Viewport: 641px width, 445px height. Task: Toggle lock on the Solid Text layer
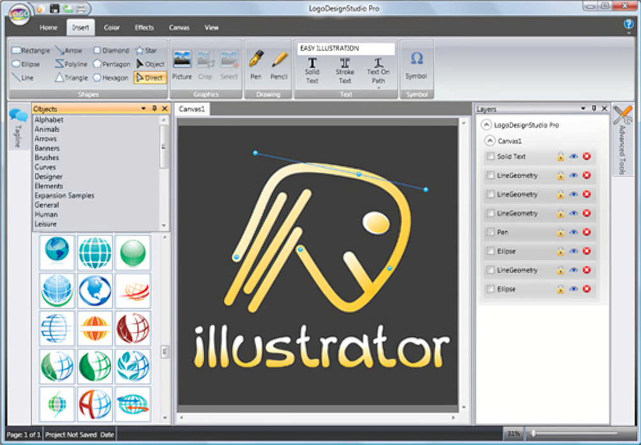click(x=561, y=156)
